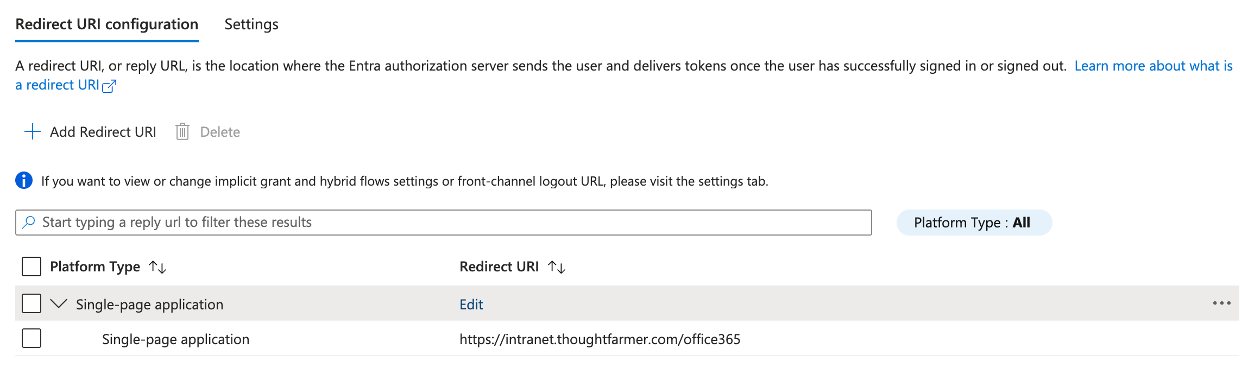Click the reply url filter input field
This screenshot has height=368, width=1248.
tap(380, 221)
